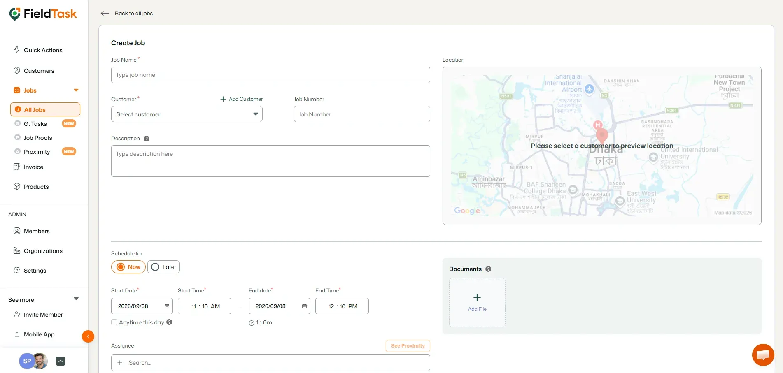Open the Customers page
The image size is (783, 373).
pyautogui.click(x=39, y=71)
